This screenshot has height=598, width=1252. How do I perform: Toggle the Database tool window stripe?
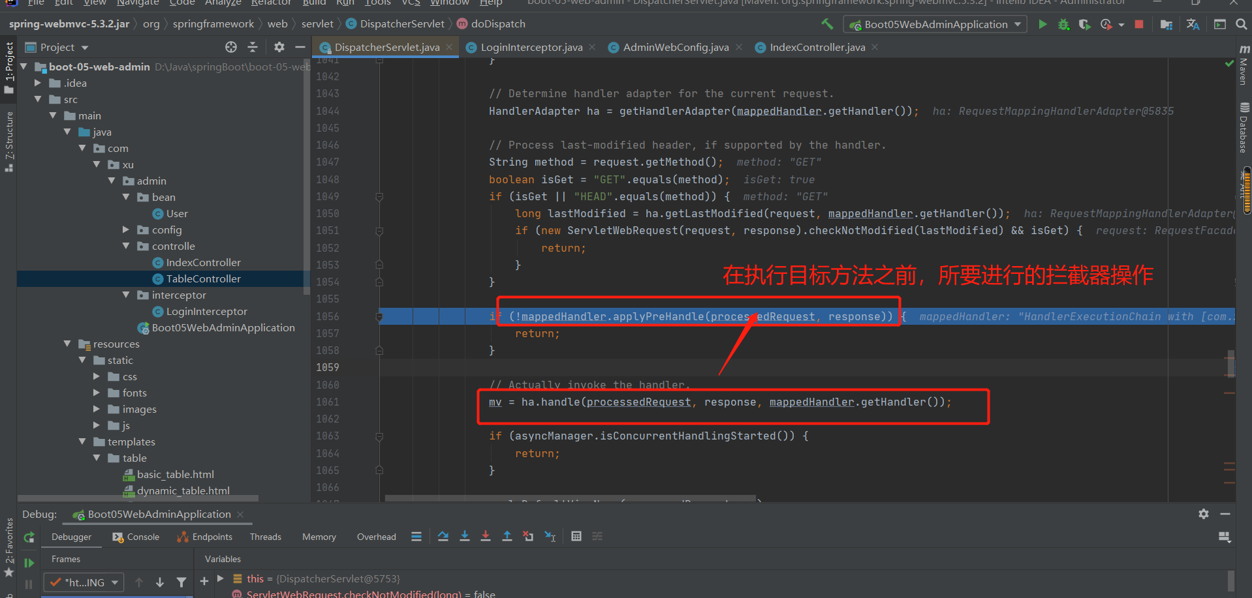pos(1244,128)
